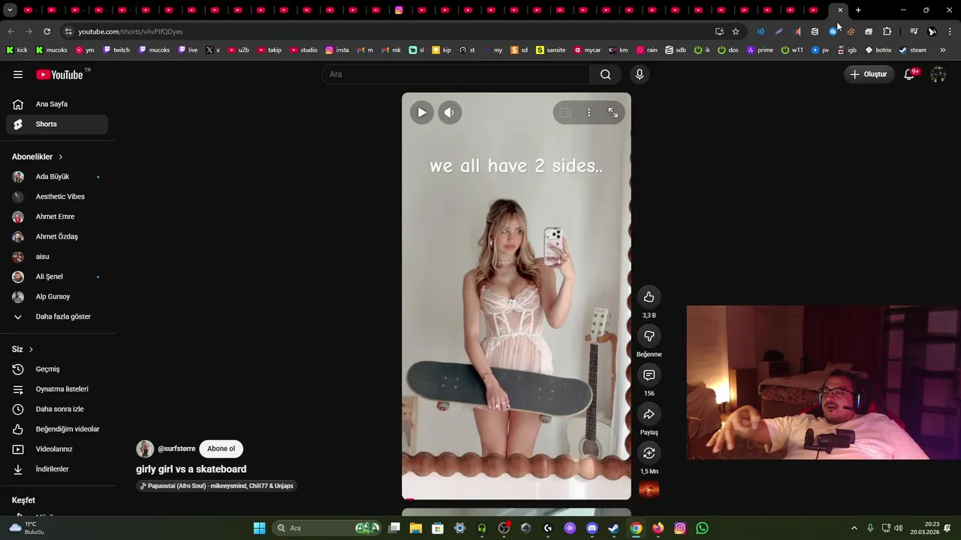
Task: Expand the Abonelikler section
Action: (x=38, y=157)
